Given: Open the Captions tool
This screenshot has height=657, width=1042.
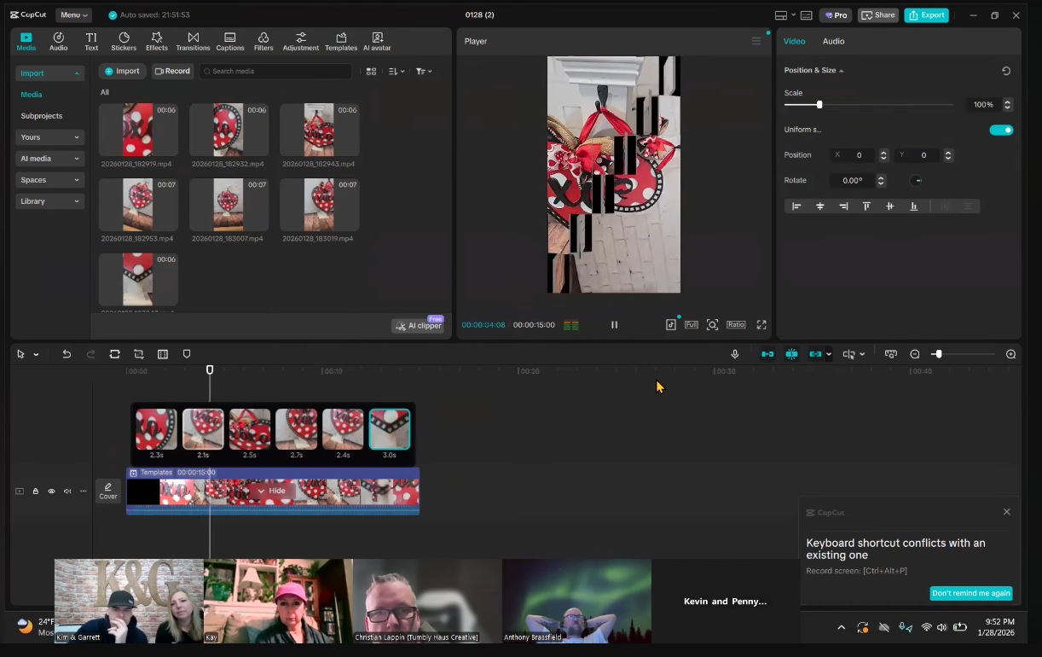Looking at the screenshot, I should [x=230, y=41].
